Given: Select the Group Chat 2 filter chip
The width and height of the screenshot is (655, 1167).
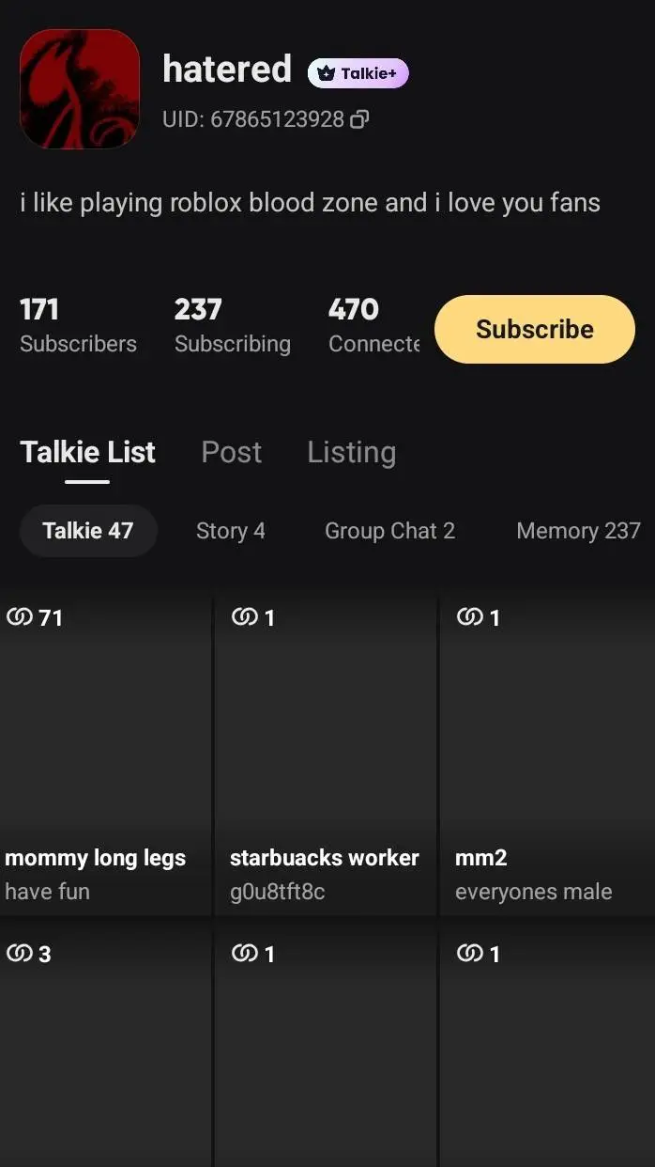Looking at the screenshot, I should (389, 531).
